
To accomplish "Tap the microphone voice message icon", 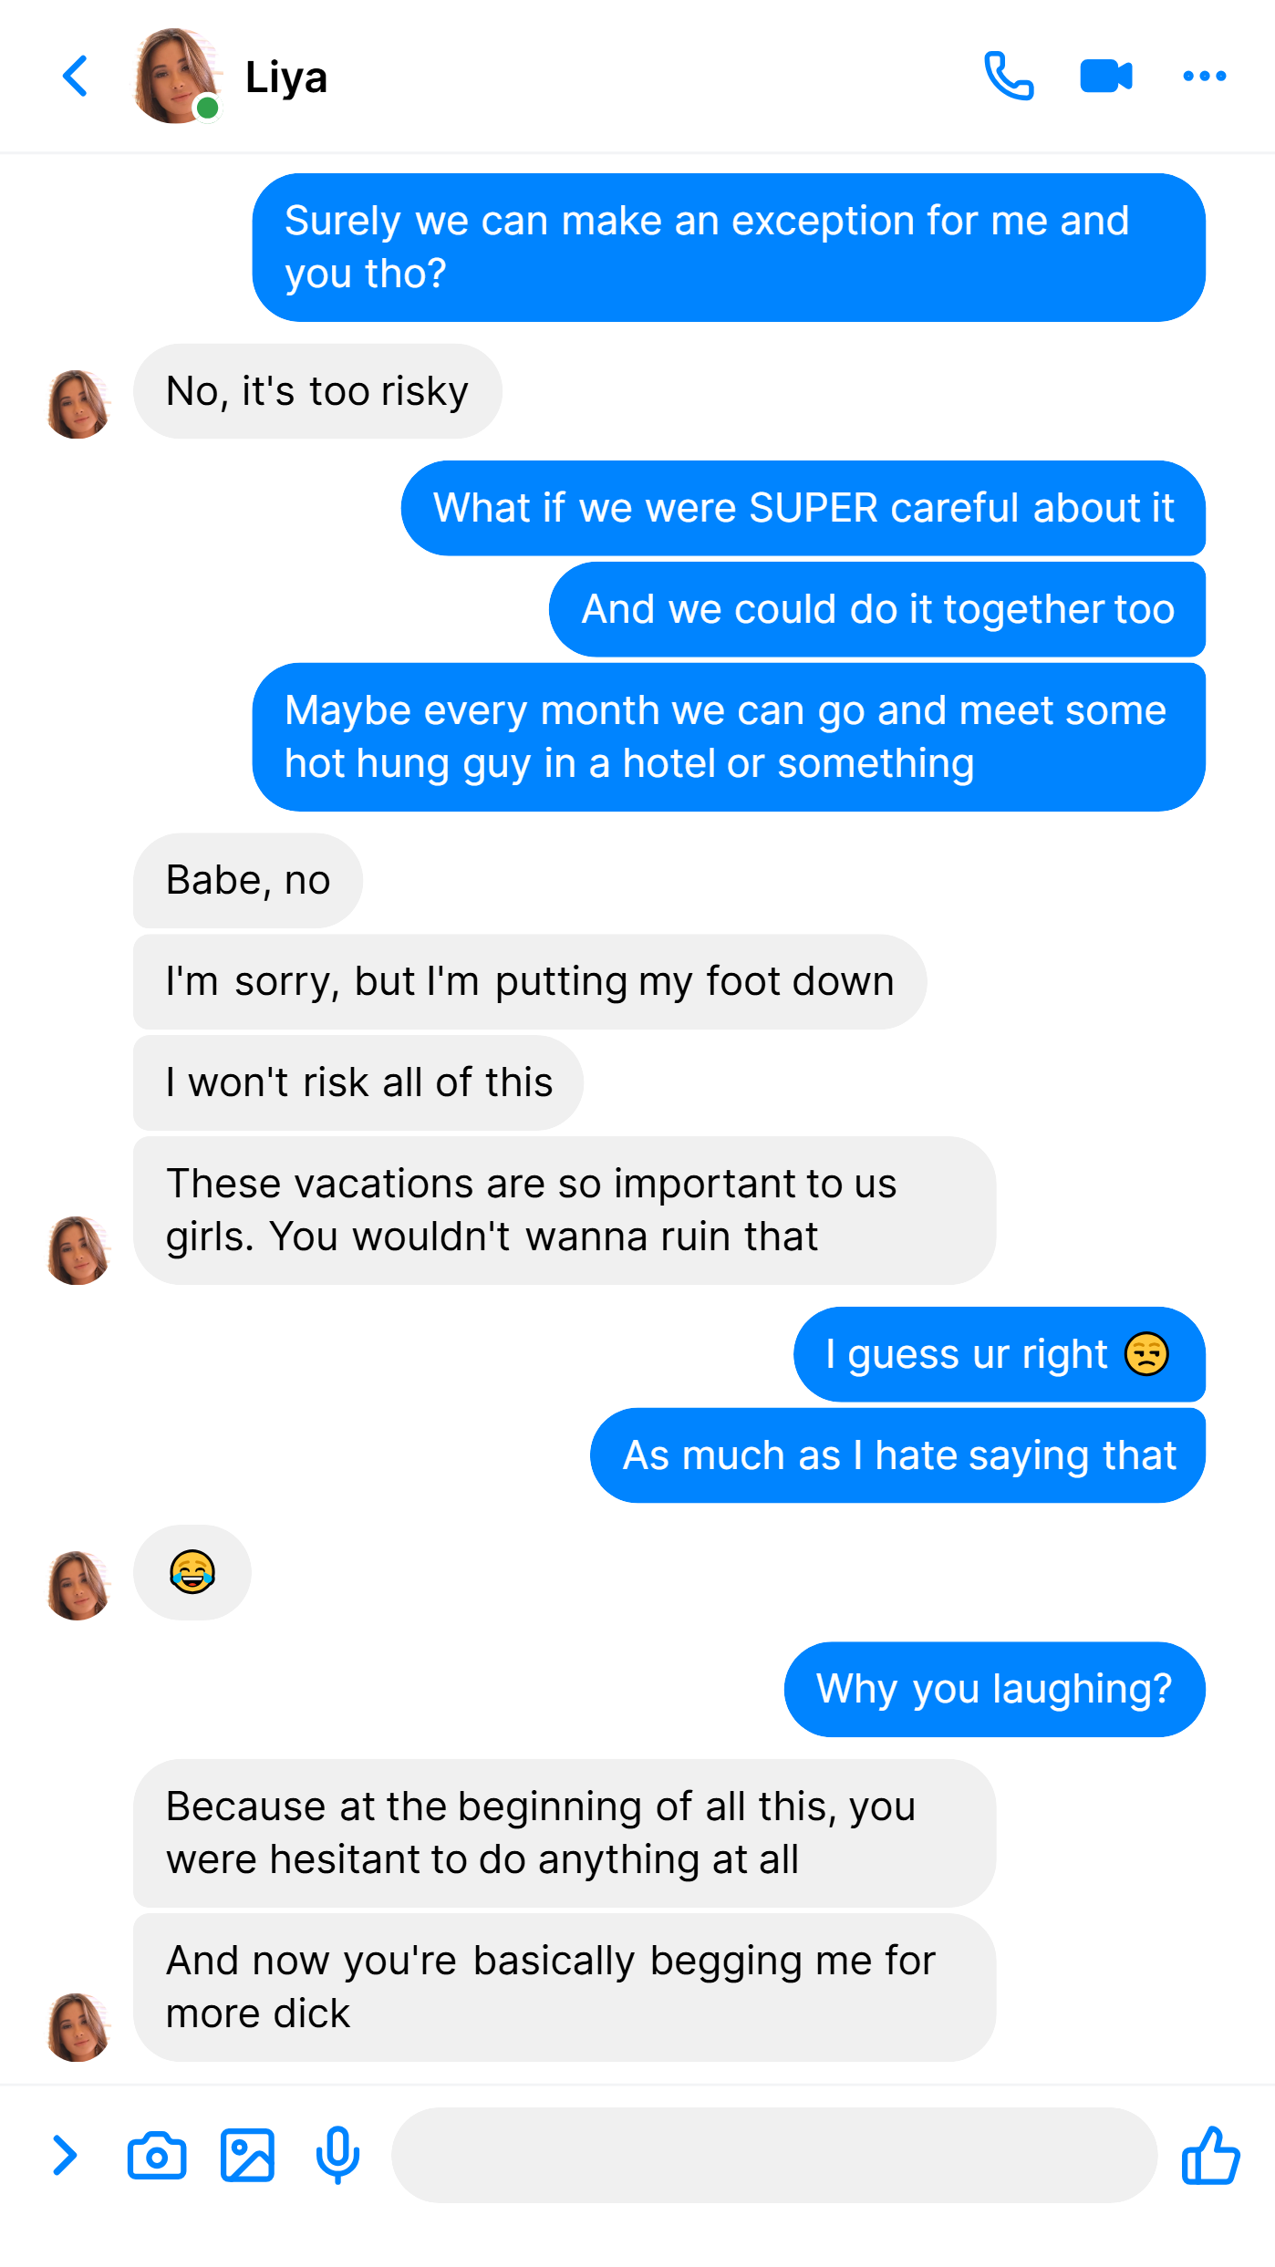I will (x=337, y=2156).
